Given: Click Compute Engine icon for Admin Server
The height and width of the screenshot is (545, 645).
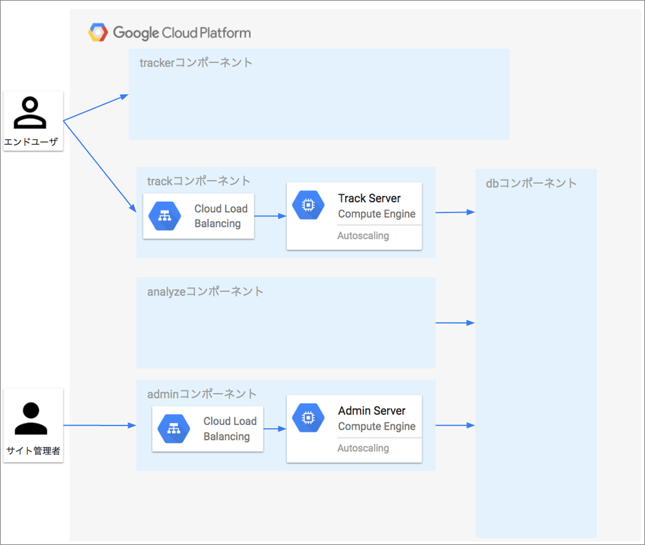Looking at the screenshot, I should (308, 417).
